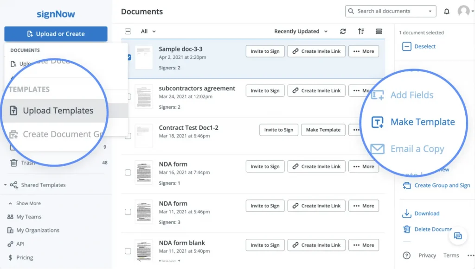Click Make Template for Contract Test Doc1-2
The height and width of the screenshot is (269, 475).
click(x=323, y=130)
